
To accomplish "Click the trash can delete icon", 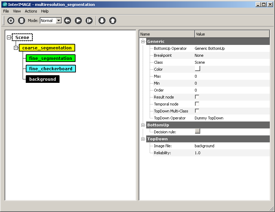I will (x=22, y=21).
